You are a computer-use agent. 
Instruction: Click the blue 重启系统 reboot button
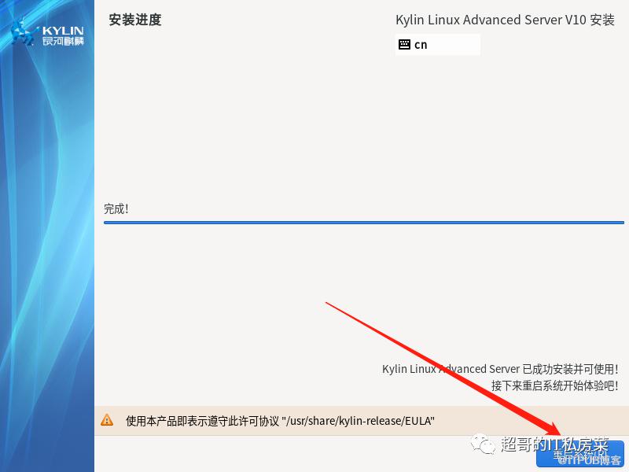[x=580, y=454]
